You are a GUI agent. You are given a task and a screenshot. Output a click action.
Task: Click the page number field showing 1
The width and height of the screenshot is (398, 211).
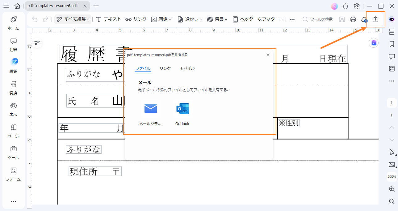[391, 103]
